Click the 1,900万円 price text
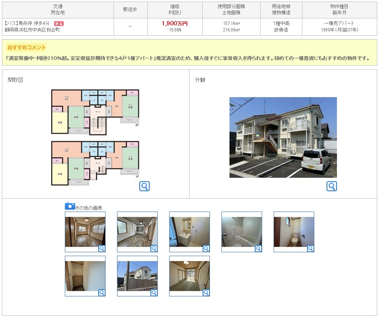This screenshot has height=316, width=378. [x=175, y=23]
